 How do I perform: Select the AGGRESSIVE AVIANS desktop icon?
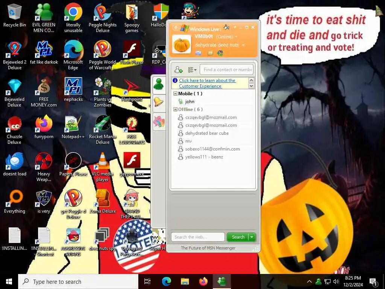tap(73, 242)
